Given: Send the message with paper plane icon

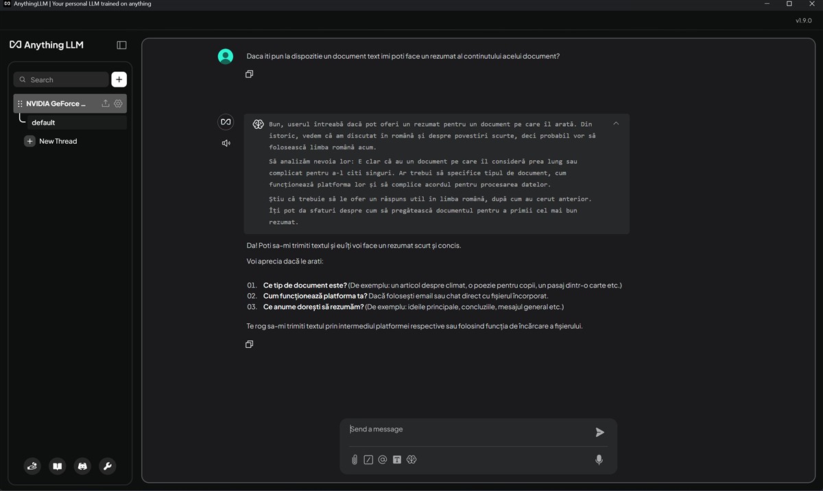Looking at the screenshot, I should tap(599, 432).
